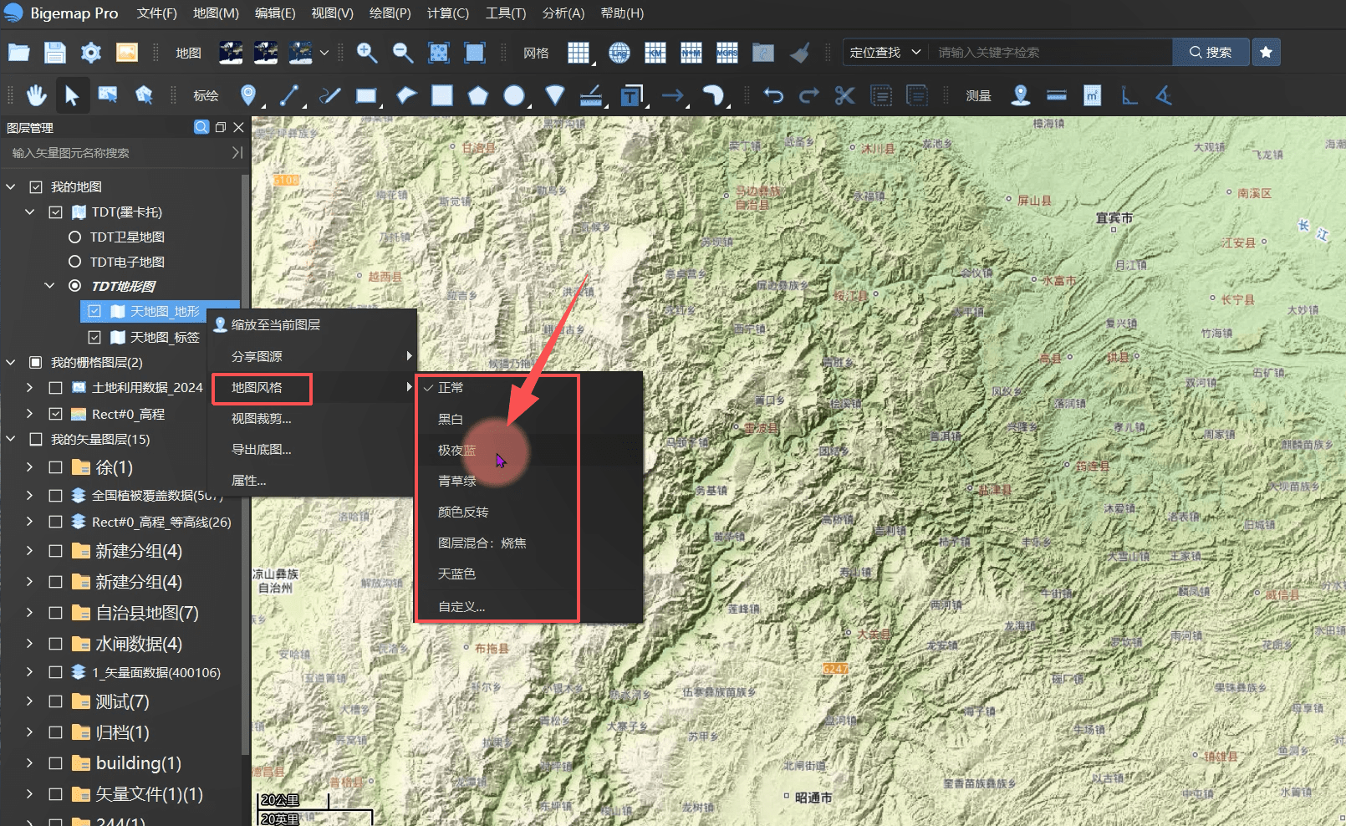Screen dimensions: 1346x826
Task: Select the TDT电子地图 radio button
Action: [74, 262]
